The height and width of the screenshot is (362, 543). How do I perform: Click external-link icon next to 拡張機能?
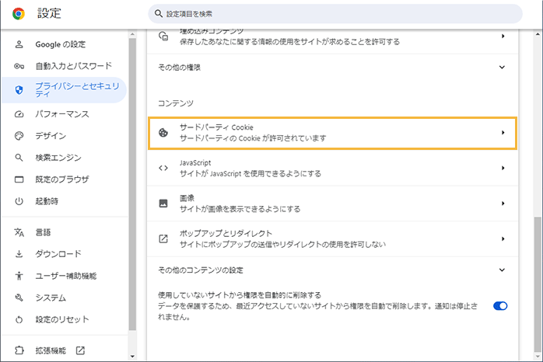[80, 350]
